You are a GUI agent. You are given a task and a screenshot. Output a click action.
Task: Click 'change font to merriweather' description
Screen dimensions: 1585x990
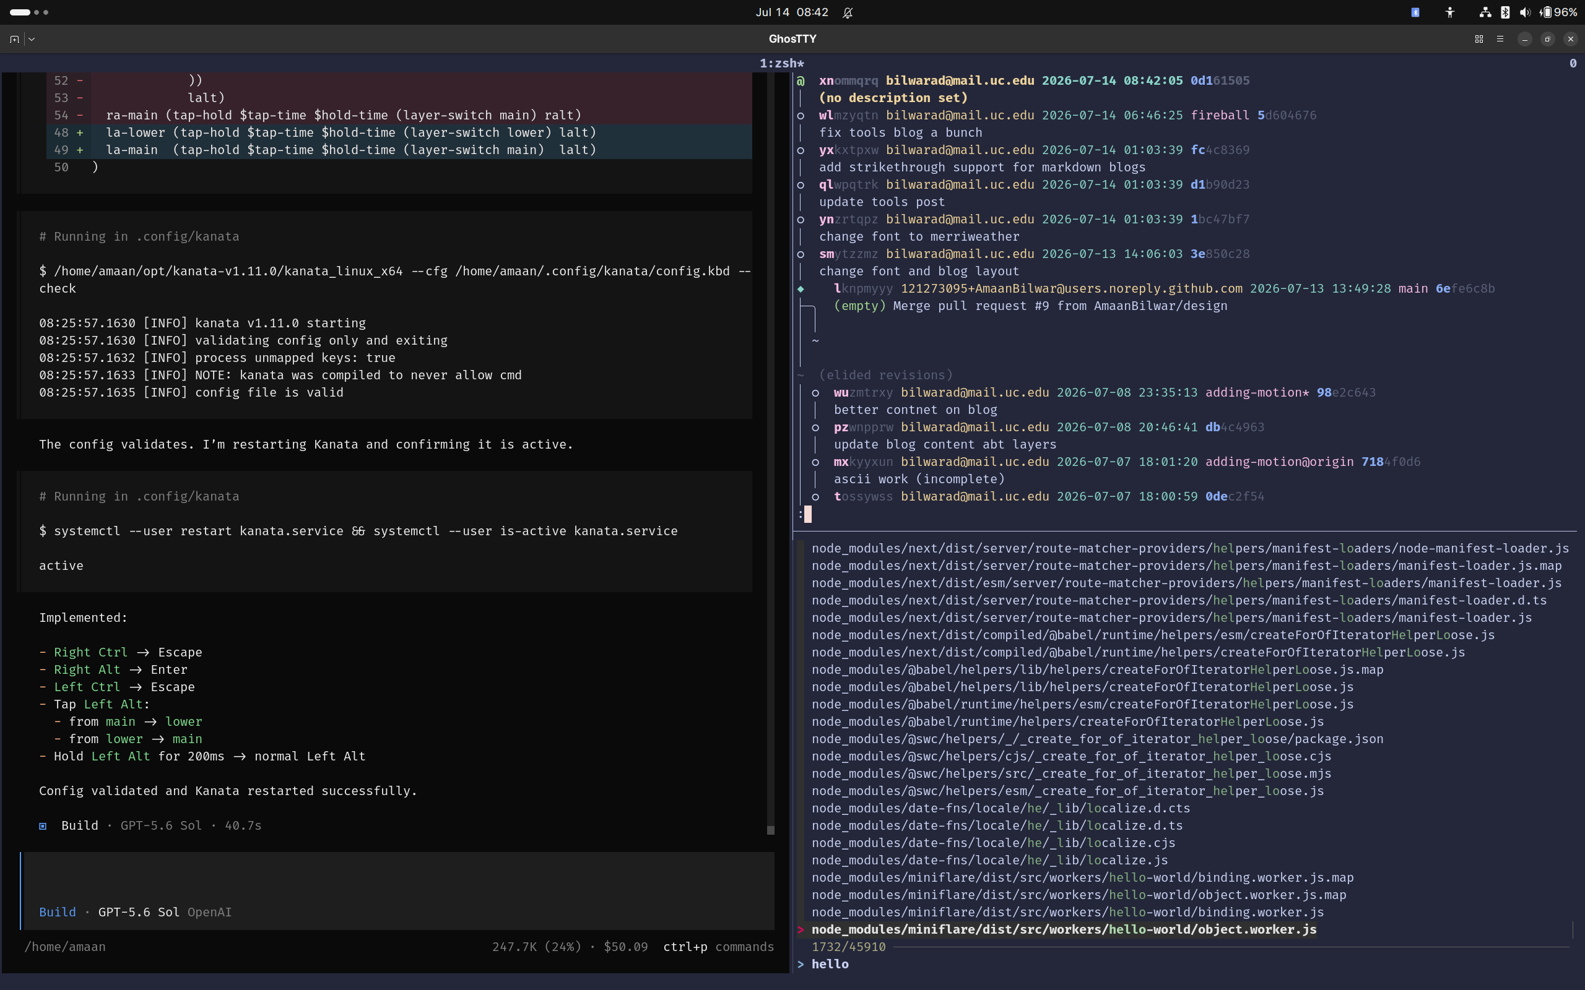click(x=919, y=237)
